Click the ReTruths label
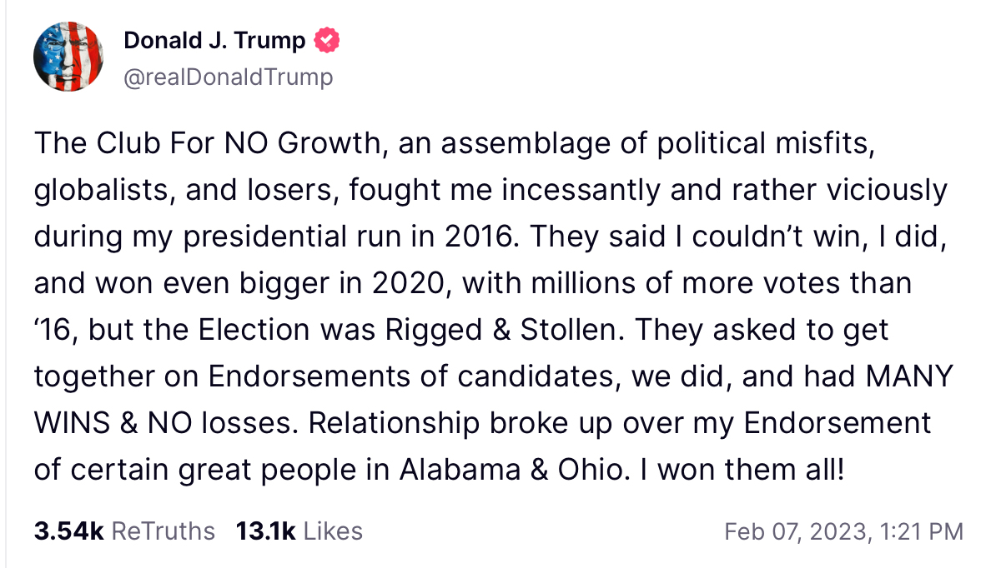986x568 pixels. [163, 531]
